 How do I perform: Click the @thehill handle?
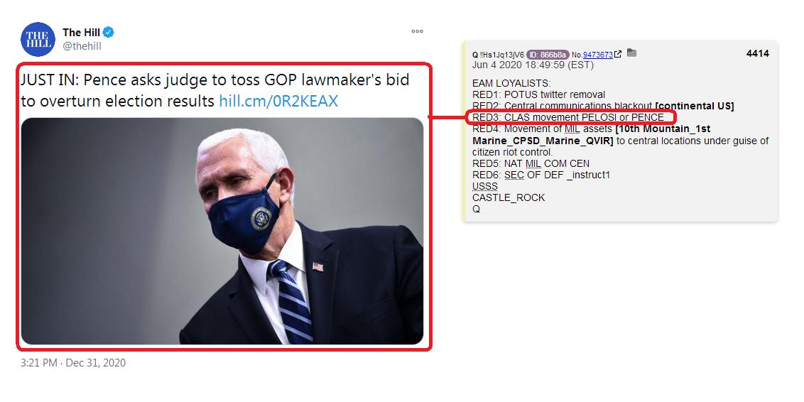click(82, 46)
